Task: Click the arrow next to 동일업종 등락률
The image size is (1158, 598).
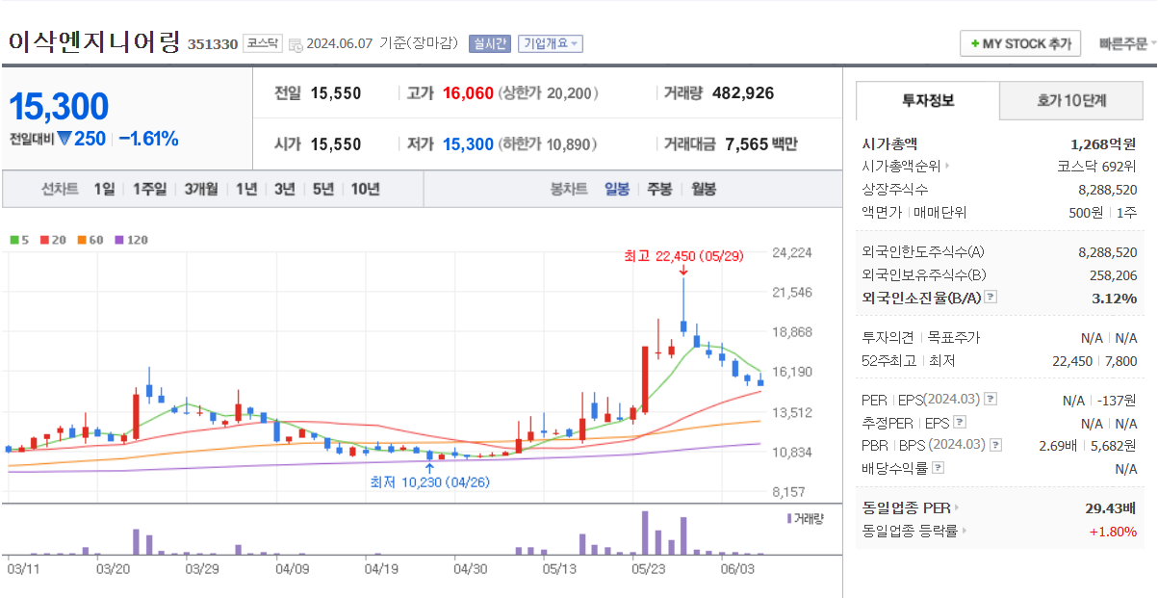Action: click(965, 531)
